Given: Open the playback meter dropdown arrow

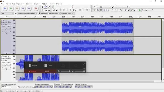Looking at the screenshot, I should [x=56, y=10].
